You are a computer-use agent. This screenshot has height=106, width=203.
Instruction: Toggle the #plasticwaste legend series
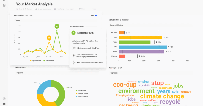pyautogui.click(x=35, y=61)
